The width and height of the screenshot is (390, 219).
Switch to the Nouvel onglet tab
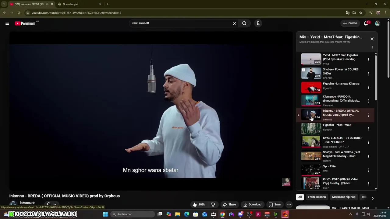pos(79,4)
